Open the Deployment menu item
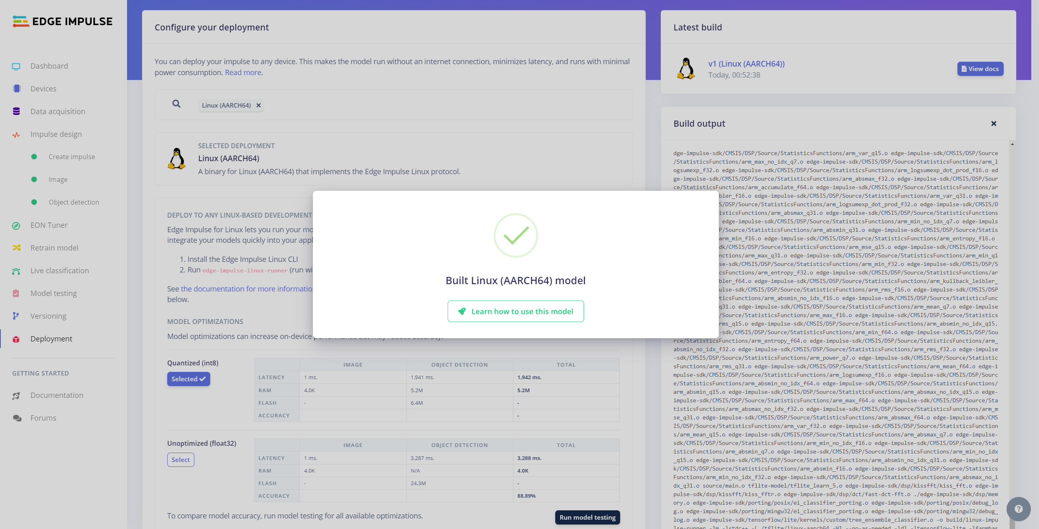 coord(51,338)
